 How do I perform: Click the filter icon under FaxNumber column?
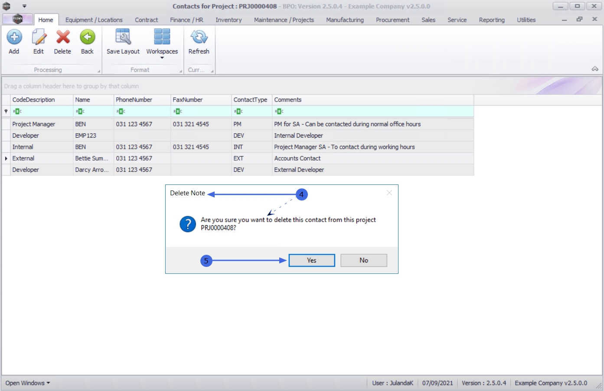point(178,112)
